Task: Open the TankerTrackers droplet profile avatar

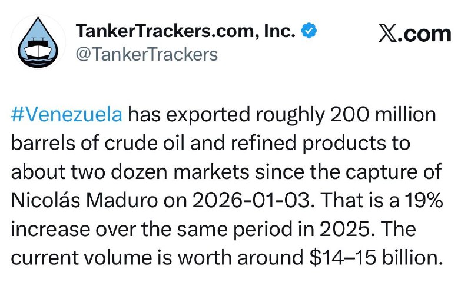Action: coord(38,42)
